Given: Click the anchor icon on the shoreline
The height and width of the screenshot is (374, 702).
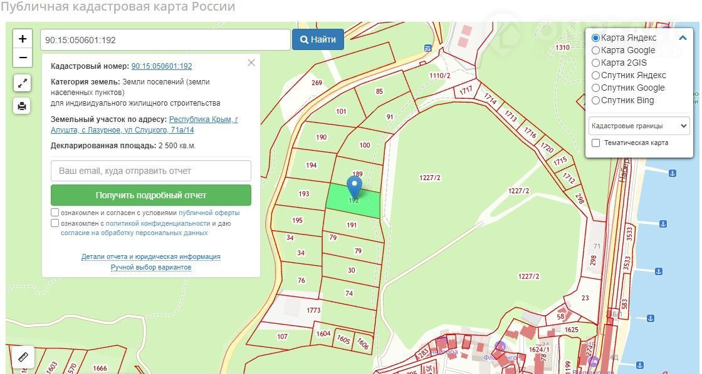Looking at the screenshot, I should pyautogui.click(x=671, y=173).
